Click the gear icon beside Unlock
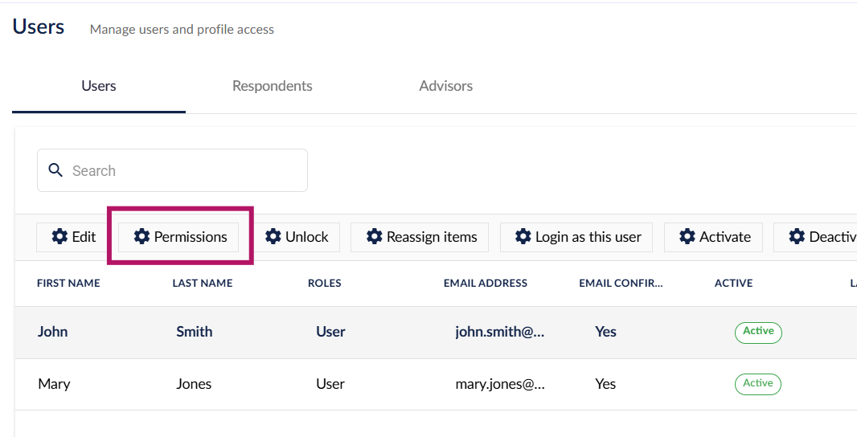 point(273,237)
